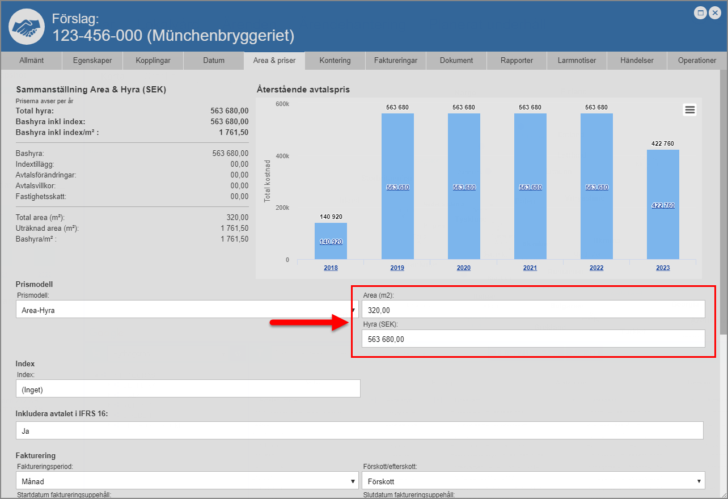Select the Egenskaper tab
Image resolution: width=728 pixels, height=499 pixels.
click(91, 61)
